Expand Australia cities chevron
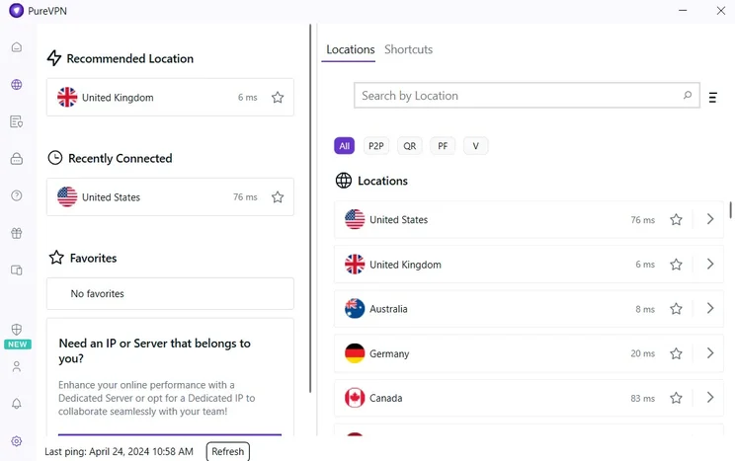 [x=710, y=308]
